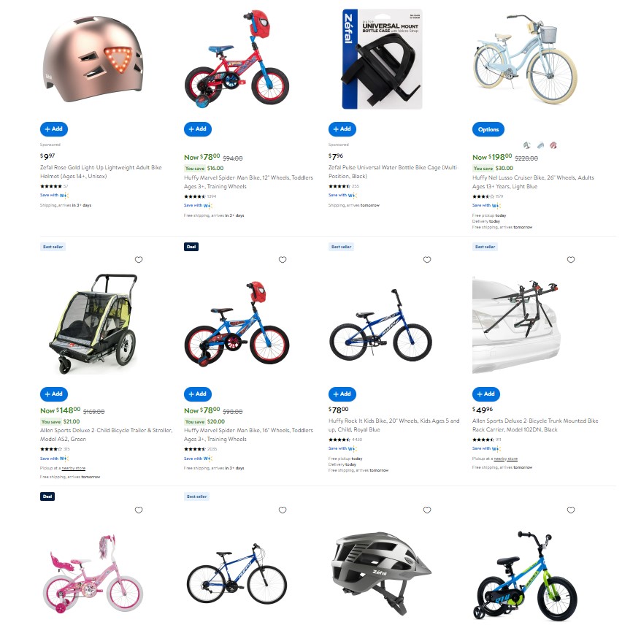Add Spider-Man 12" bike to cart
This screenshot has height=625, width=641.
[198, 129]
